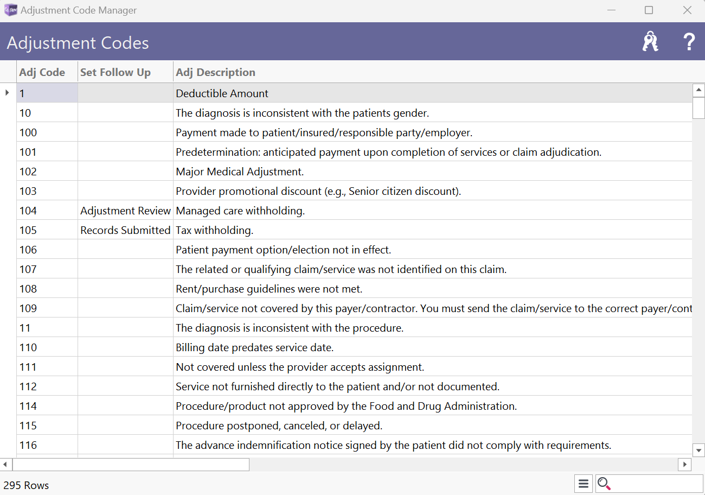Screen dimensions: 705x495
Task: Select adj code cell '103'
Action: tap(47, 191)
